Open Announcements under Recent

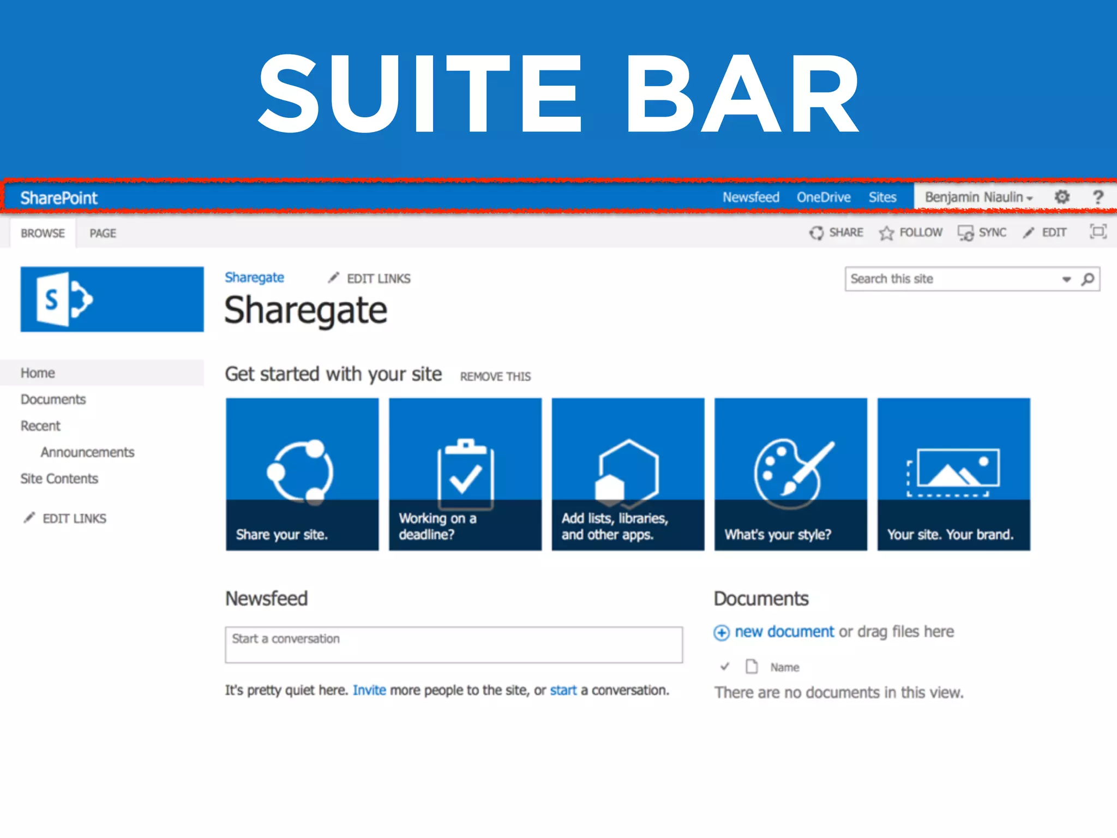pyautogui.click(x=87, y=452)
